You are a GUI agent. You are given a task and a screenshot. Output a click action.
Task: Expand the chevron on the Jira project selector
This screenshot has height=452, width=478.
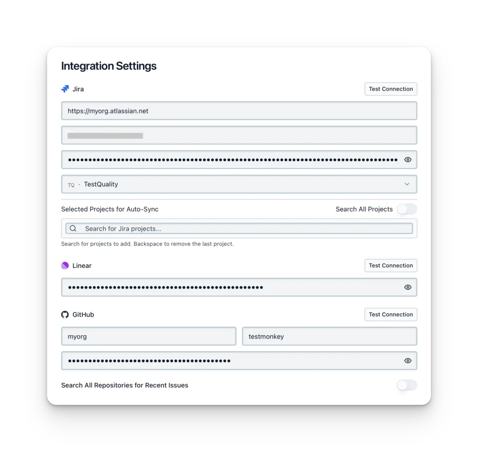(x=407, y=184)
